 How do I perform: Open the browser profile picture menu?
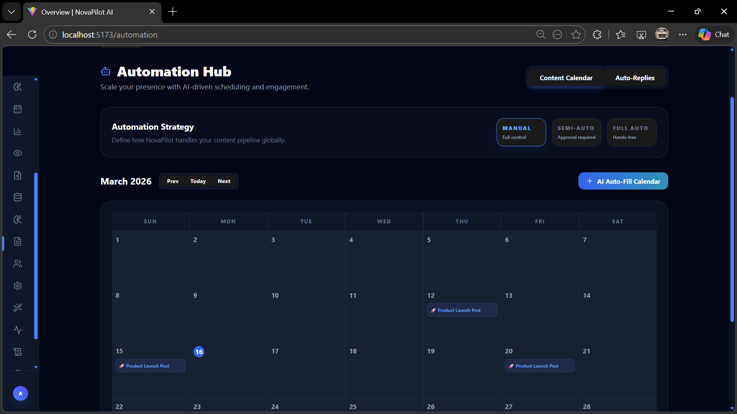tap(662, 35)
